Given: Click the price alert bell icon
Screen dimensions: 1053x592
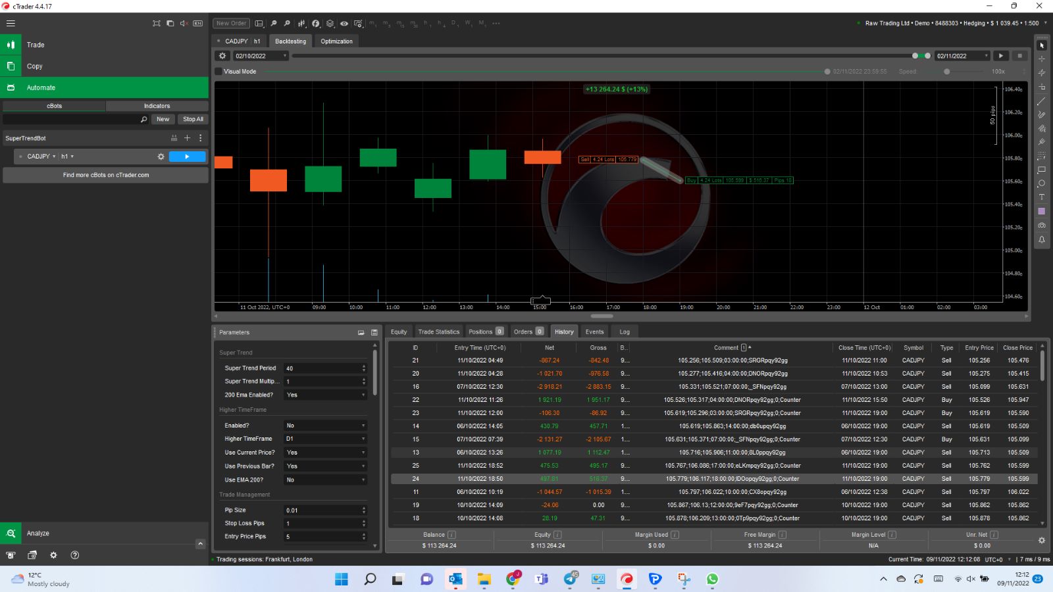Looking at the screenshot, I should [x=1041, y=239].
